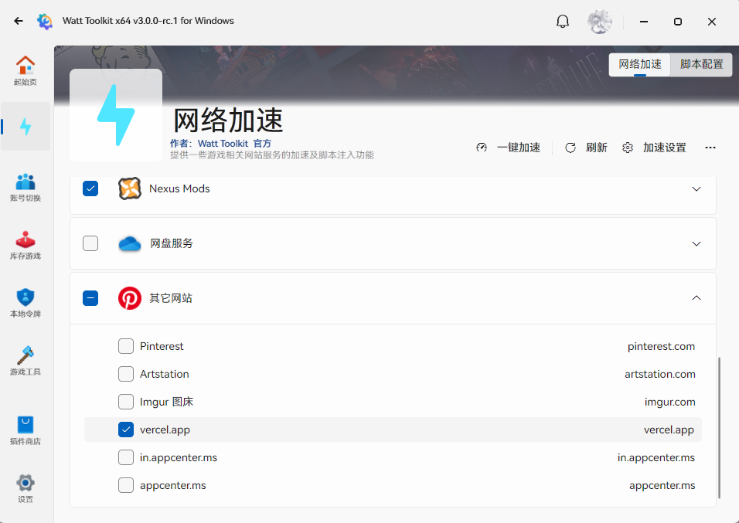739x523 pixels.
Task: Click the Watt Toolkit app logo
Action: pyautogui.click(x=45, y=21)
